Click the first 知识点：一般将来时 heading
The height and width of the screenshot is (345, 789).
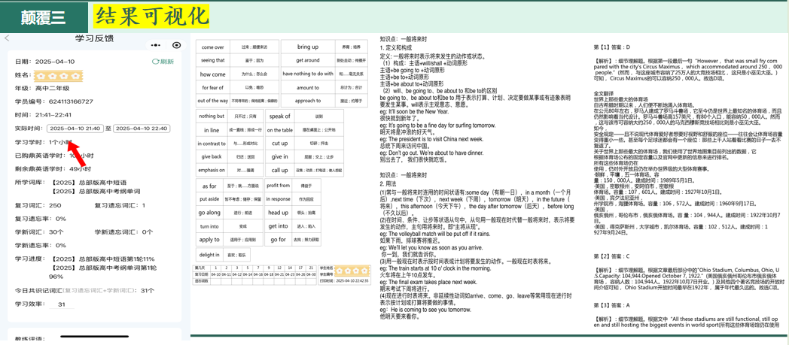tap(403, 38)
